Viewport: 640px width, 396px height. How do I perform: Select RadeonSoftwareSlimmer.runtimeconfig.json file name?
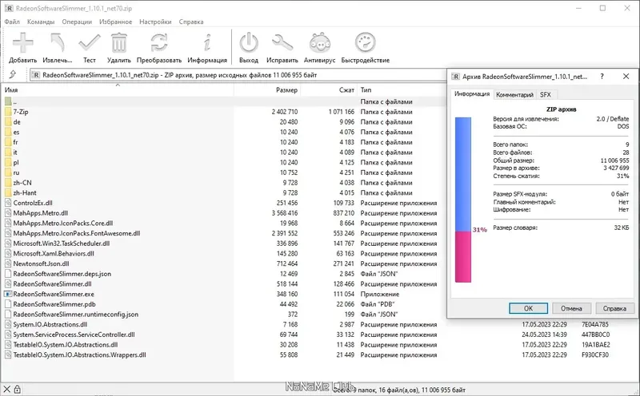point(75,315)
